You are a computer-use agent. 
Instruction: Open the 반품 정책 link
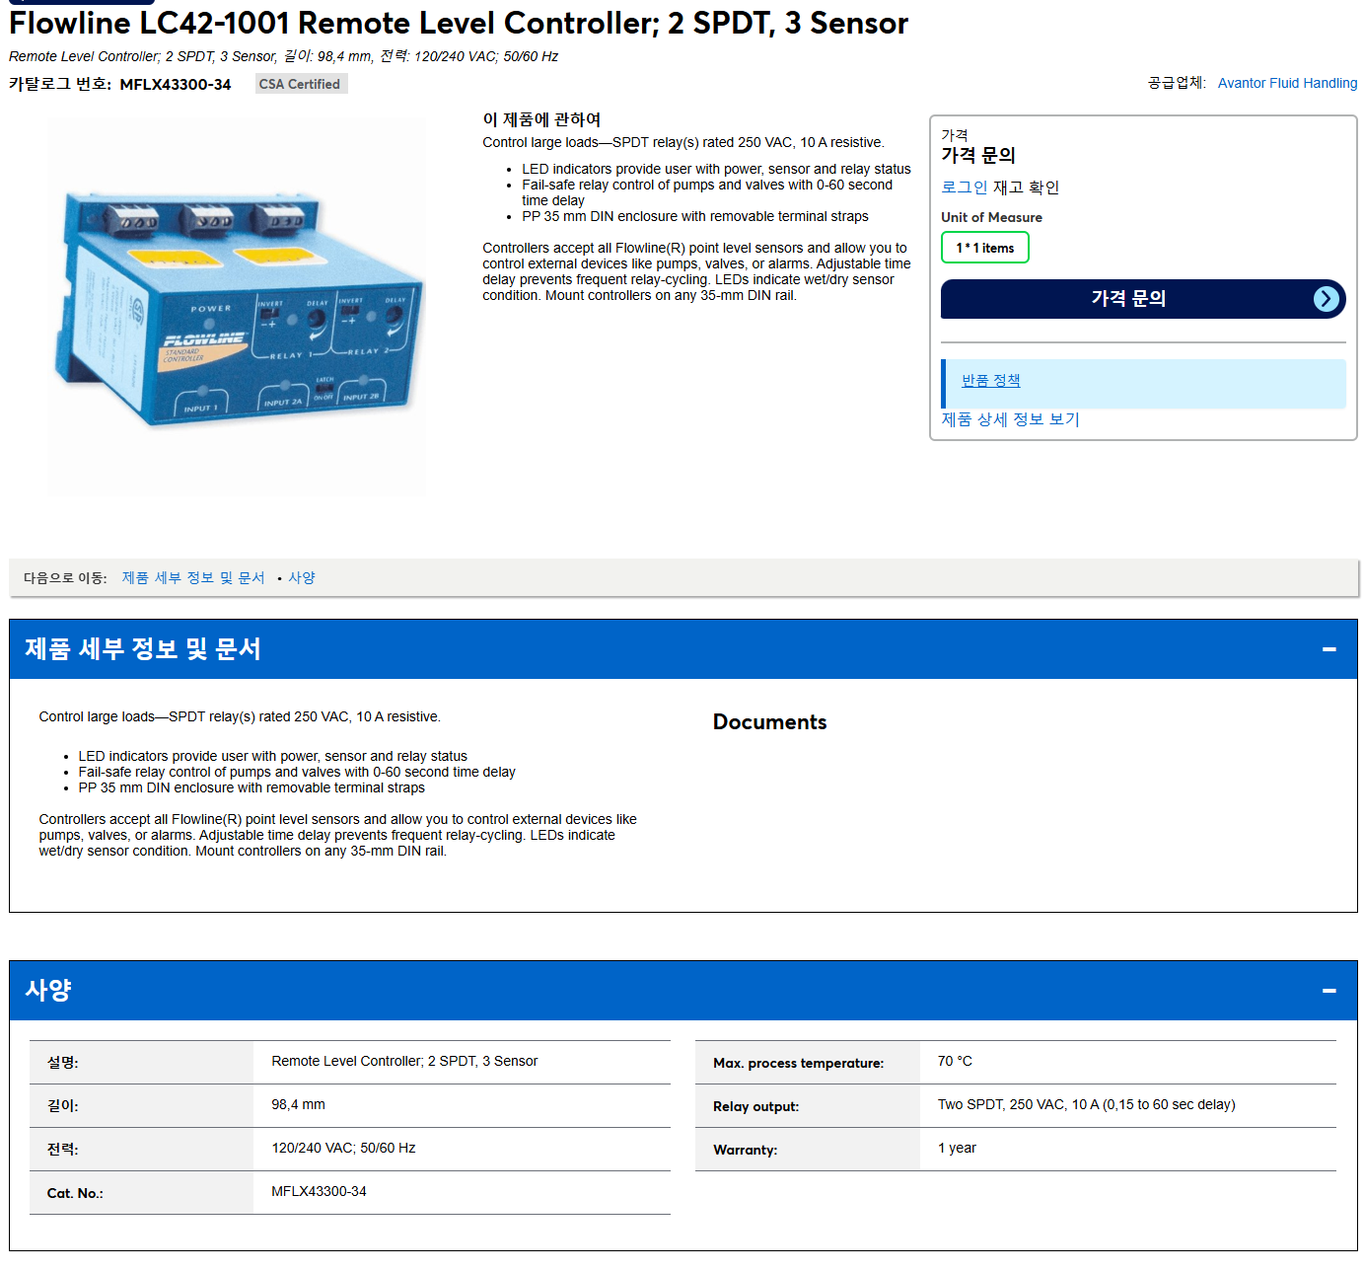click(x=990, y=381)
